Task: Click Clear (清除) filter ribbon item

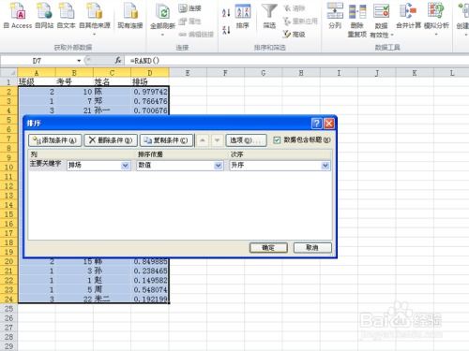Action: click(x=294, y=8)
